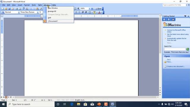Click the Numbering list icon
Viewport: 190px width, 107px height.
click(76, 12)
